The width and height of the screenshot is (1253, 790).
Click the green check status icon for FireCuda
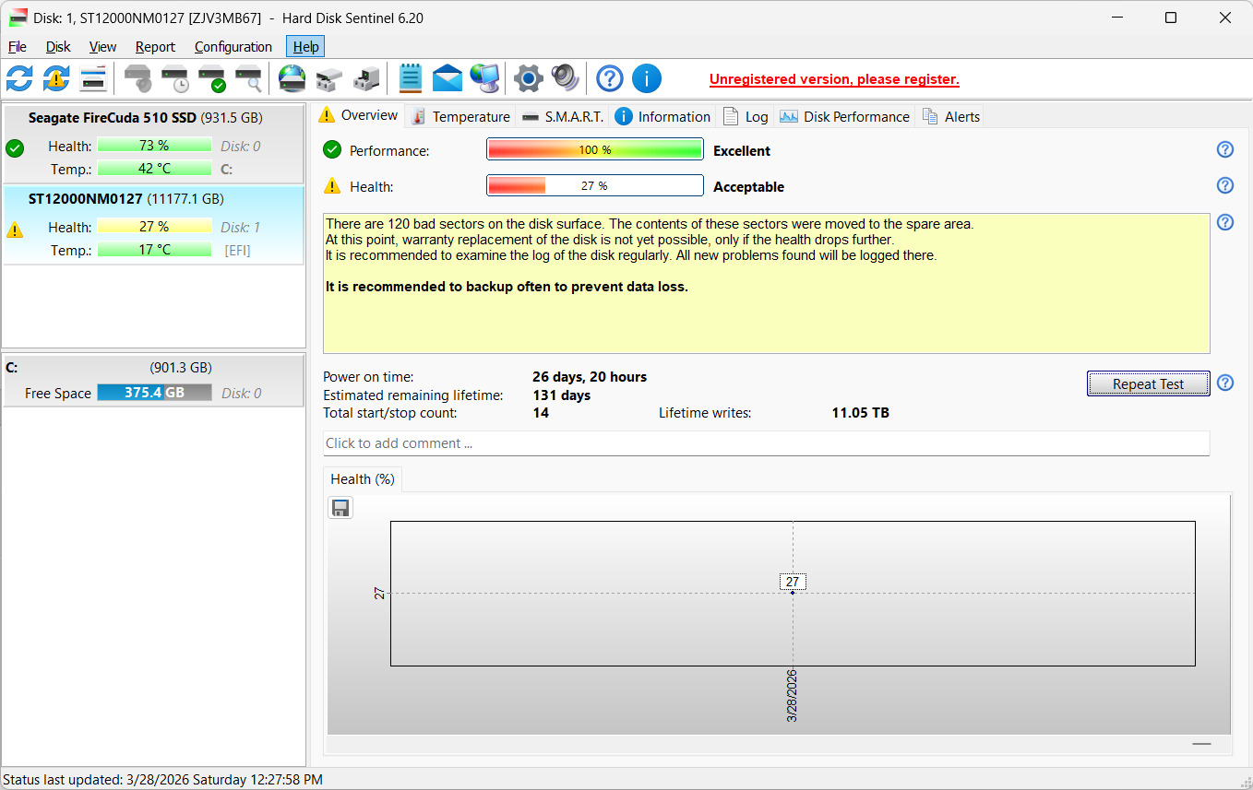(x=15, y=147)
